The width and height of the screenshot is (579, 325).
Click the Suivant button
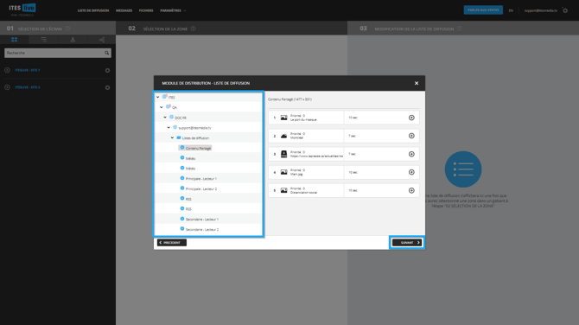click(x=406, y=243)
